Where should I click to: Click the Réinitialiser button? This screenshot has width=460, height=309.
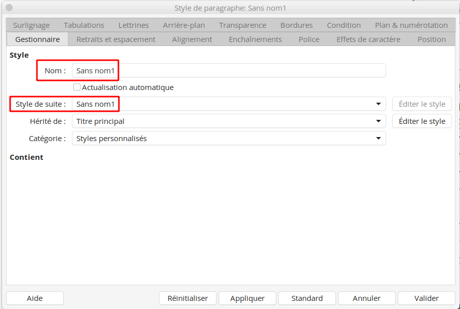[x=187, y=298]
